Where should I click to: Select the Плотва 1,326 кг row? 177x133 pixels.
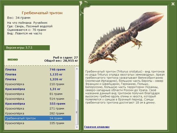[x=38, y=79]
